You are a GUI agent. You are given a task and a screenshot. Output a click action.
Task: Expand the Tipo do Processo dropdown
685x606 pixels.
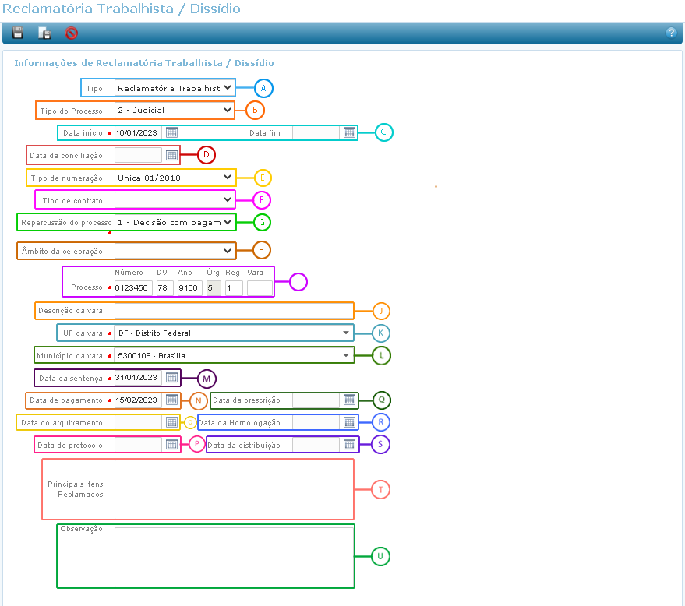click(x=175, y=111)
